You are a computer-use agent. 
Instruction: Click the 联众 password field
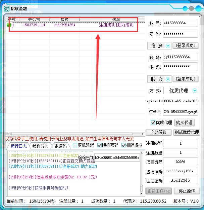tap(181, 66)
